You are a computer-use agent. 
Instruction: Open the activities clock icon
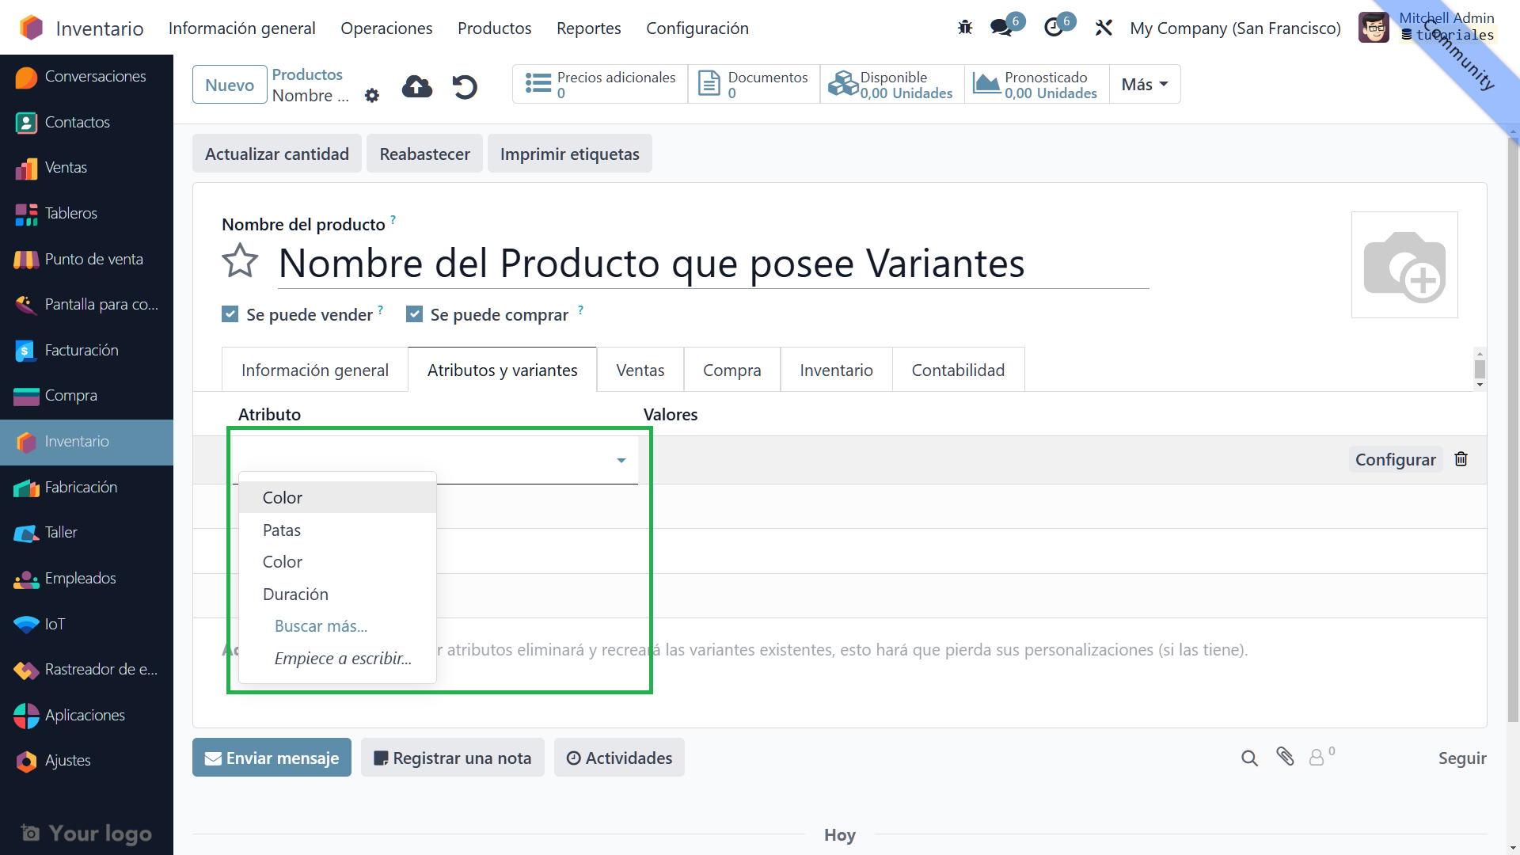pos(1054,28)
